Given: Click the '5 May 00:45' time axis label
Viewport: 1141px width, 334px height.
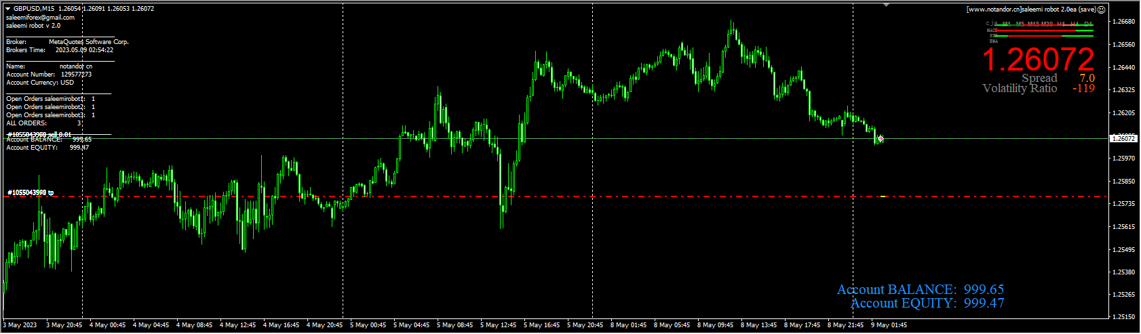Looking at the screenshot, I should tap(368, 325).
